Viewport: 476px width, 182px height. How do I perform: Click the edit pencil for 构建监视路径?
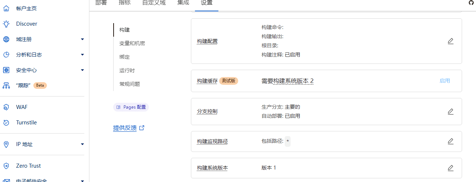450,141
